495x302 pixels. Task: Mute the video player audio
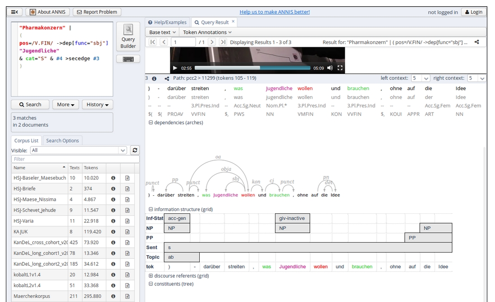click(x=330, y=68)
